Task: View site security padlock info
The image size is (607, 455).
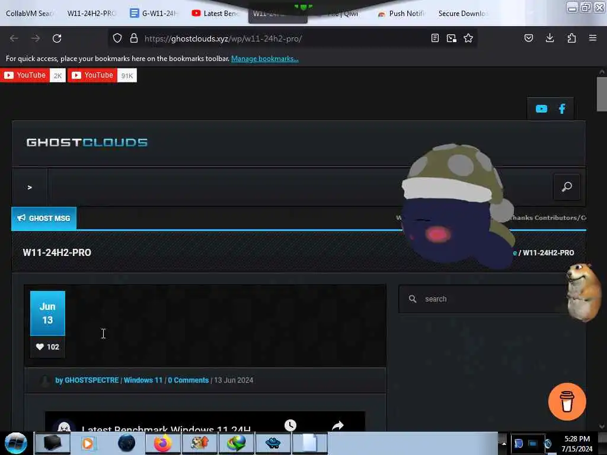Action: [134, 38]
